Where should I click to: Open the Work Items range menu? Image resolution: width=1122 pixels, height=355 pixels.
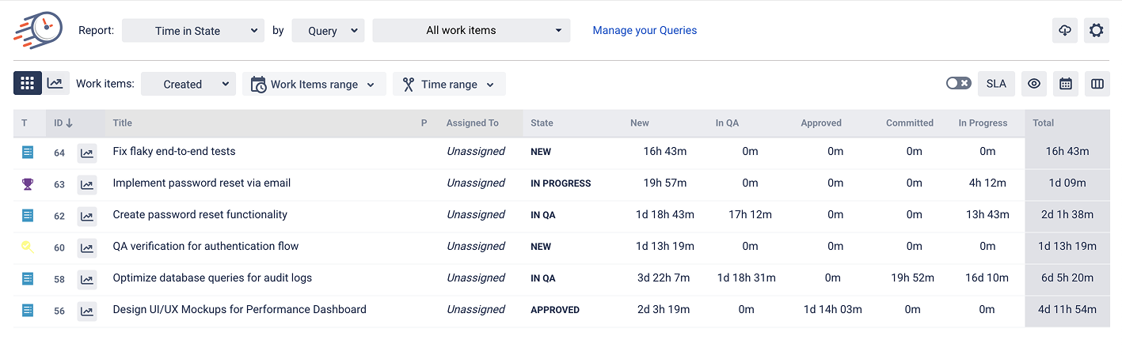pos(314,85)
